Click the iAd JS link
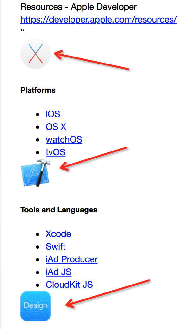The width and height of the screenshot is (195, 329). click(x=58, y=272)
